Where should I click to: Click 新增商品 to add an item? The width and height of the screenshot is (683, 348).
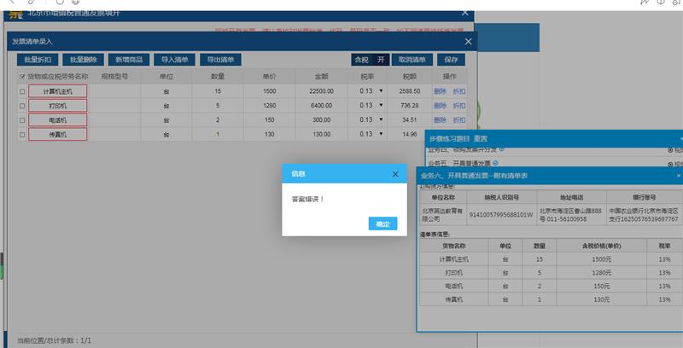129,60
